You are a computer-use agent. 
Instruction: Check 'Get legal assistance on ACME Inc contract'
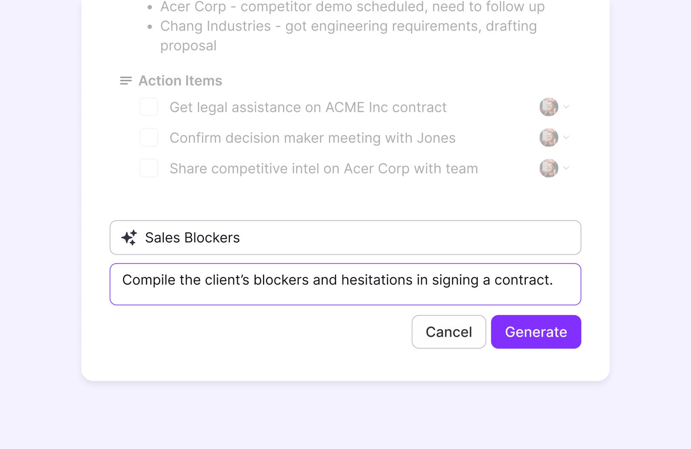click(149, 107)
